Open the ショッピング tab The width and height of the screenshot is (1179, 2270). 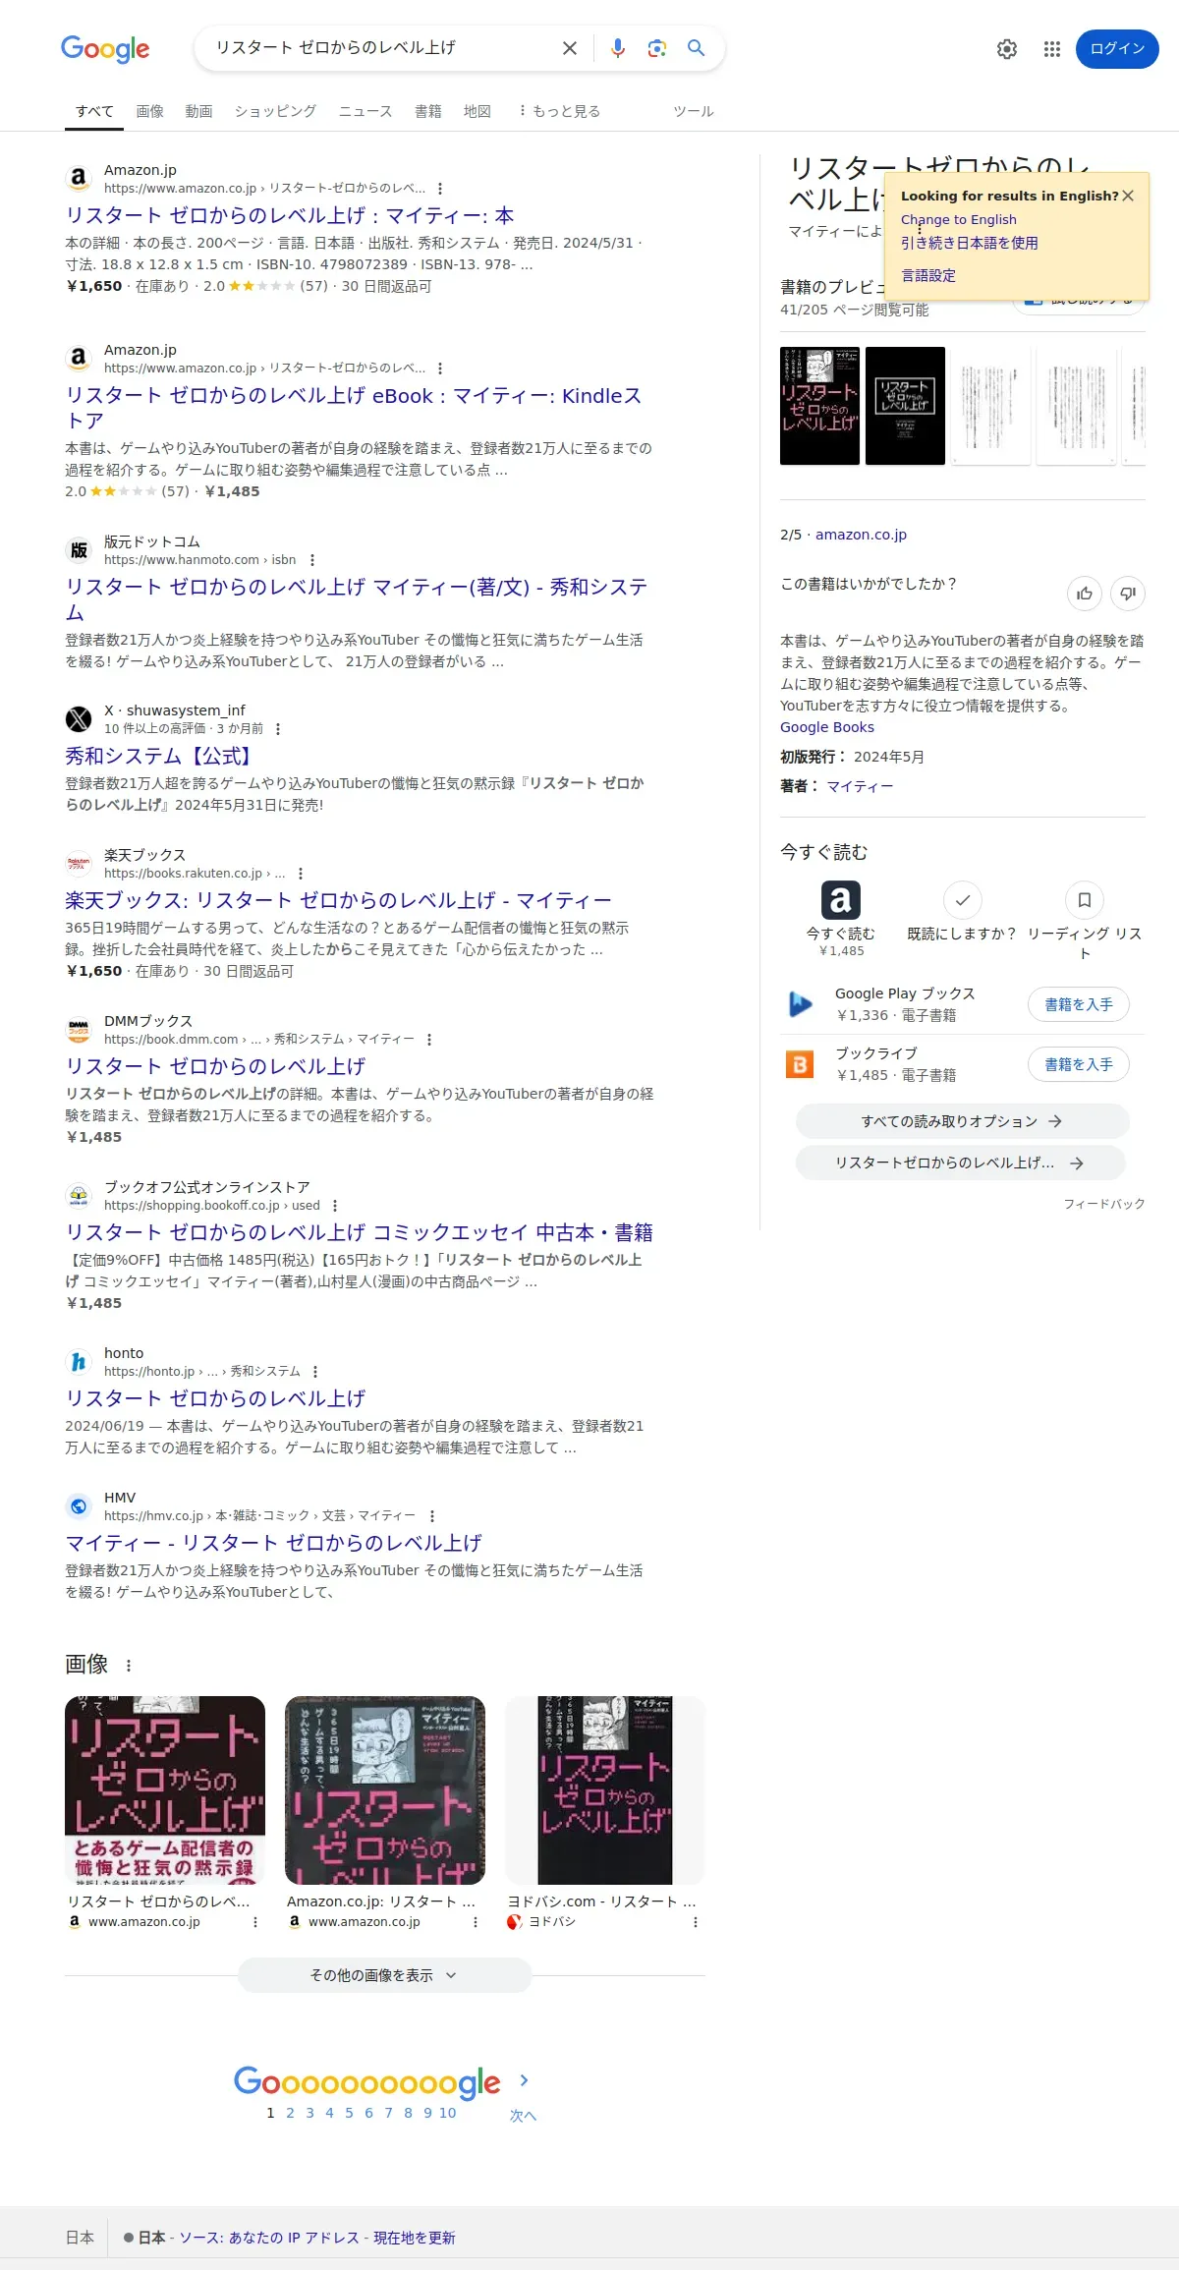[x=275, y=111]
